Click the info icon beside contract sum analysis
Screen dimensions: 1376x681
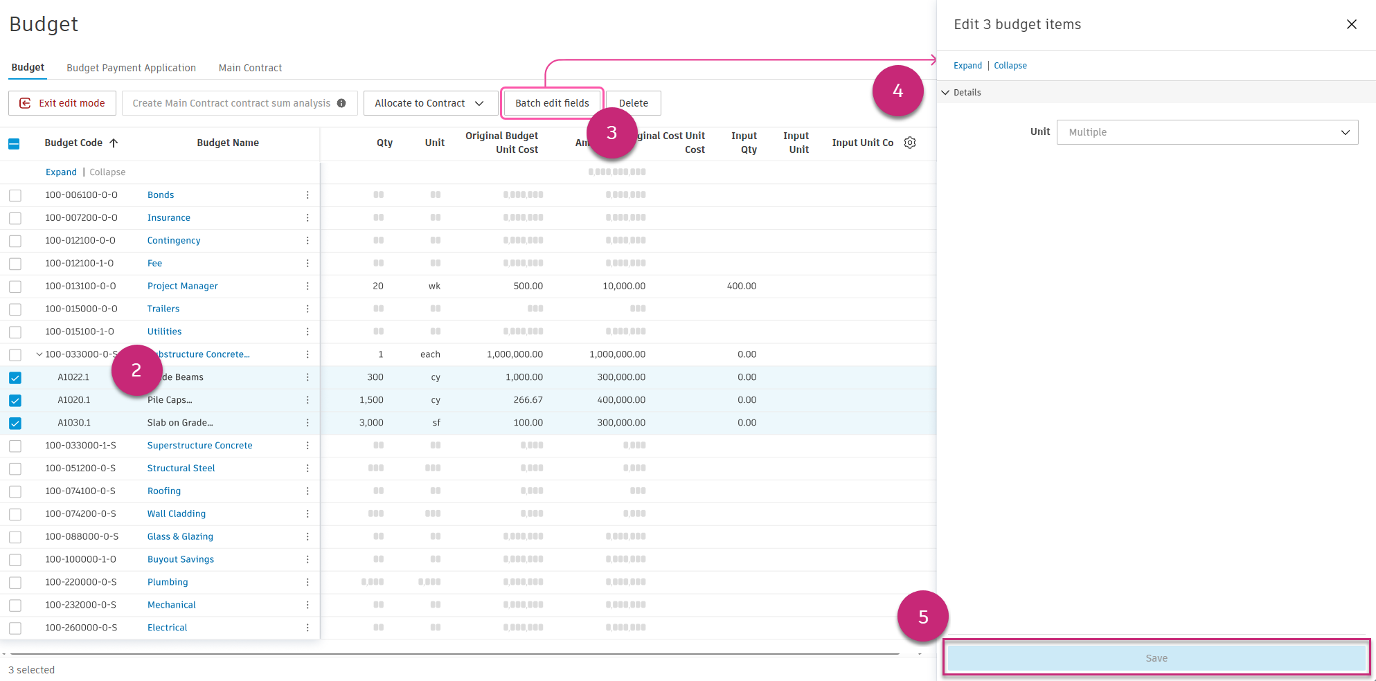341,103
